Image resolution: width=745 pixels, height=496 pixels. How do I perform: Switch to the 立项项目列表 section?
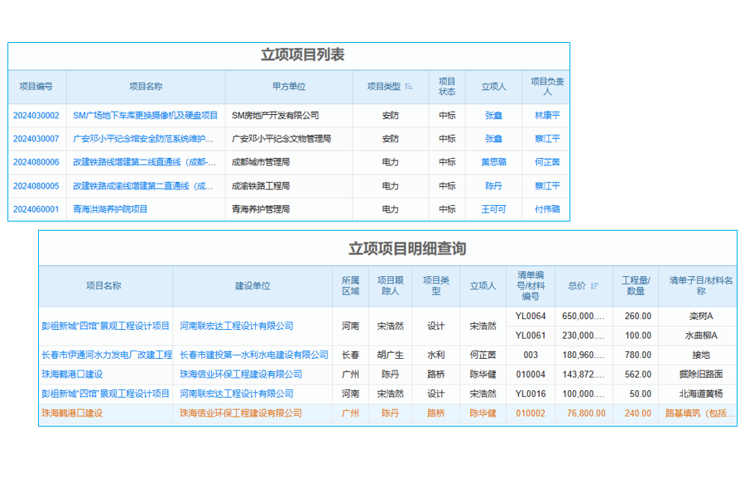[x=306, y=54]
